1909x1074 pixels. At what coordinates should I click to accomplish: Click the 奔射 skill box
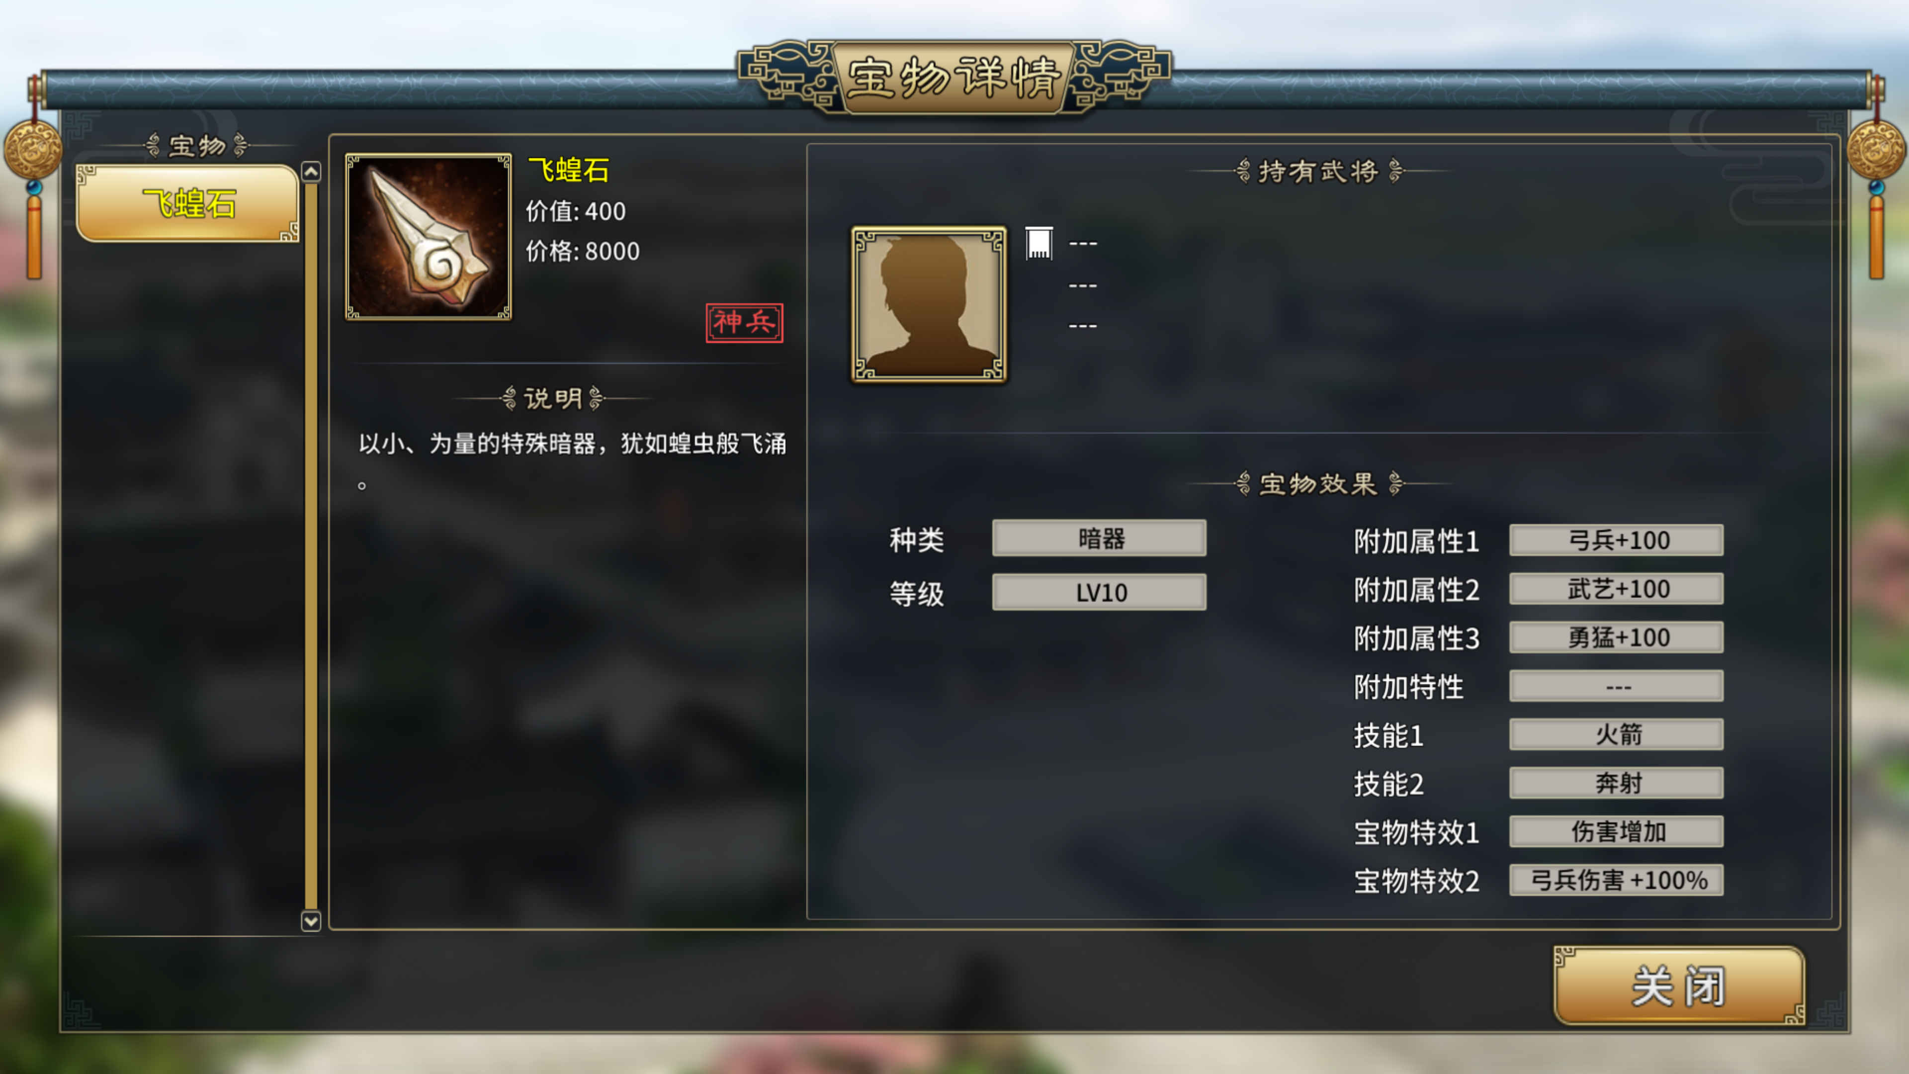[x=1616, y=783]
